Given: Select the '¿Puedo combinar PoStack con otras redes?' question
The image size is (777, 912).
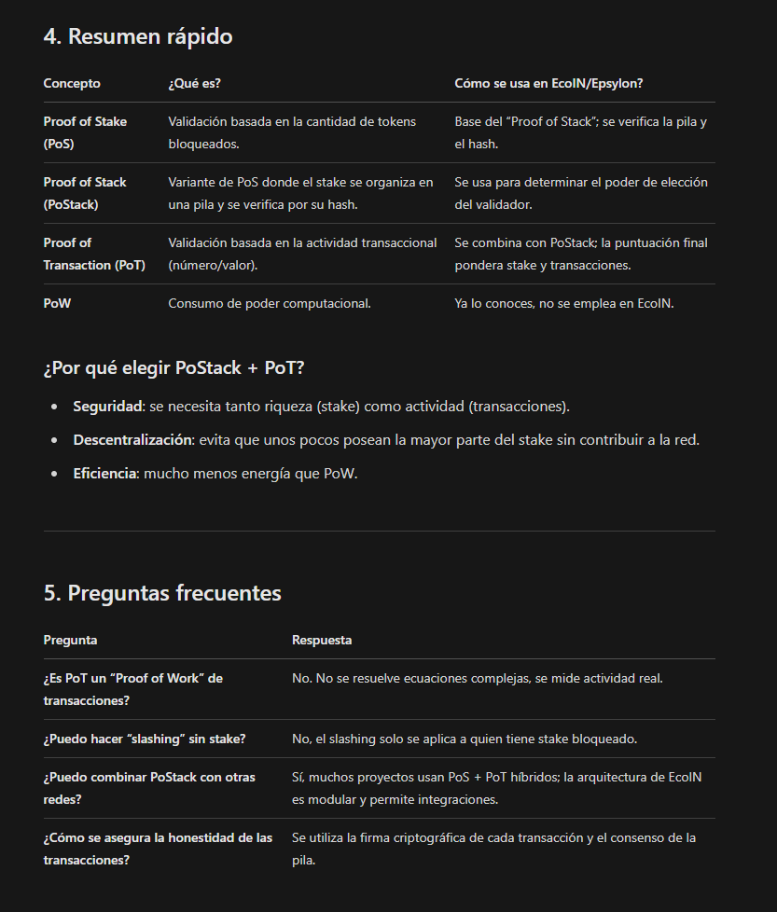Looking at the screenshot, I should coord(149,789).
